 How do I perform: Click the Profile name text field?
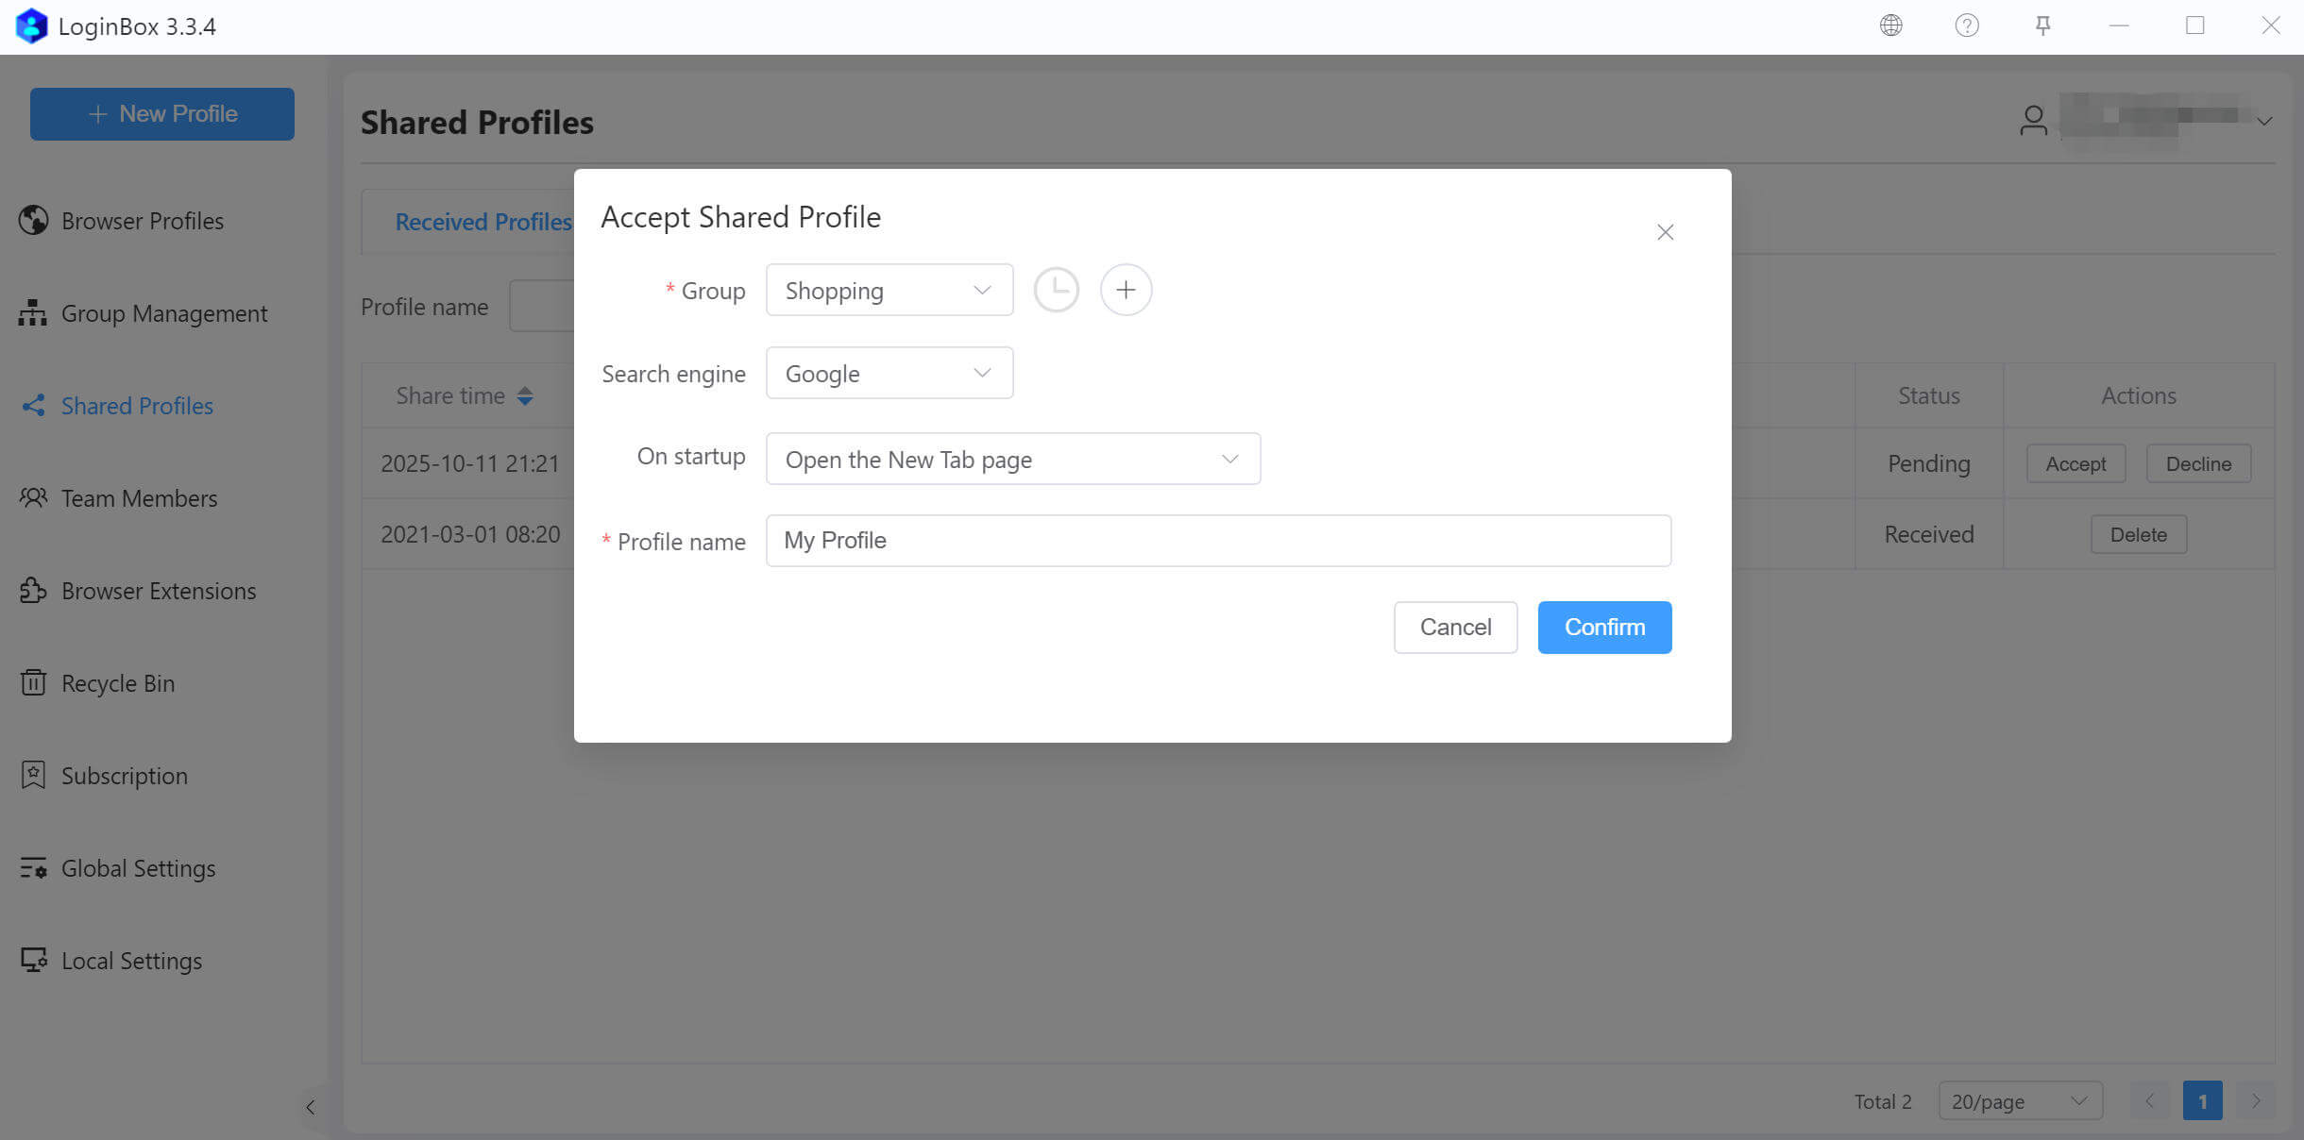(x=1217, y=541)
